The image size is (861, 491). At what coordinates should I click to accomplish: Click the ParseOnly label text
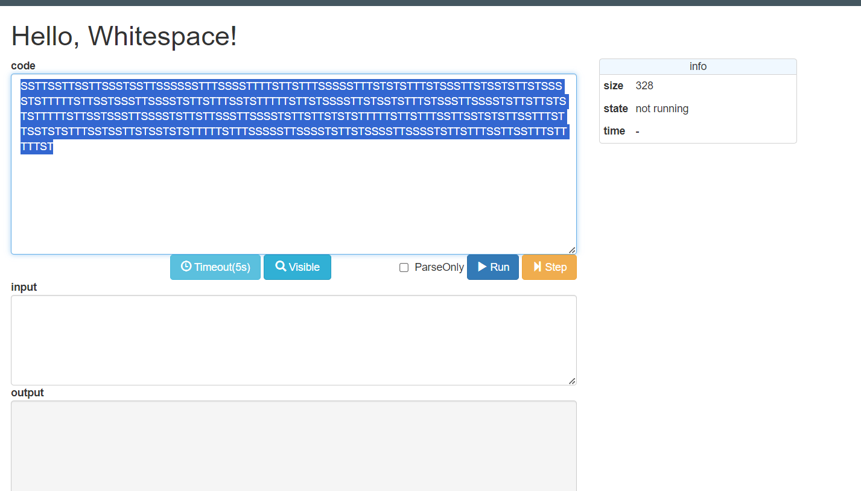click(x=439, y=267)
